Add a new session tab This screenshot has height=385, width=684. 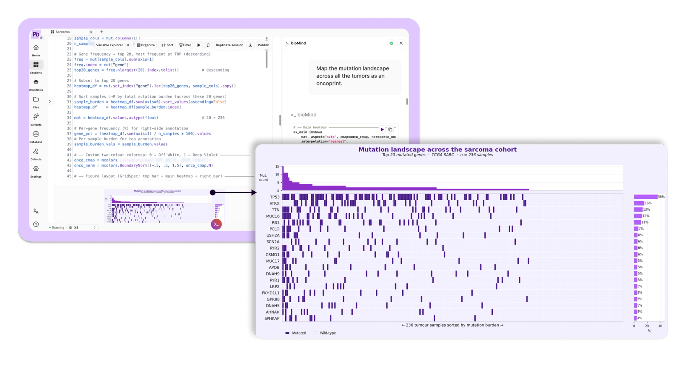pyautogui.click(x=102, y=32)
